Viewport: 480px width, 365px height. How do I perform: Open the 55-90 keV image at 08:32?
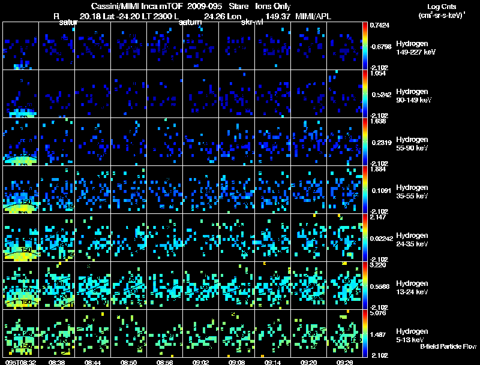[20, 141]
